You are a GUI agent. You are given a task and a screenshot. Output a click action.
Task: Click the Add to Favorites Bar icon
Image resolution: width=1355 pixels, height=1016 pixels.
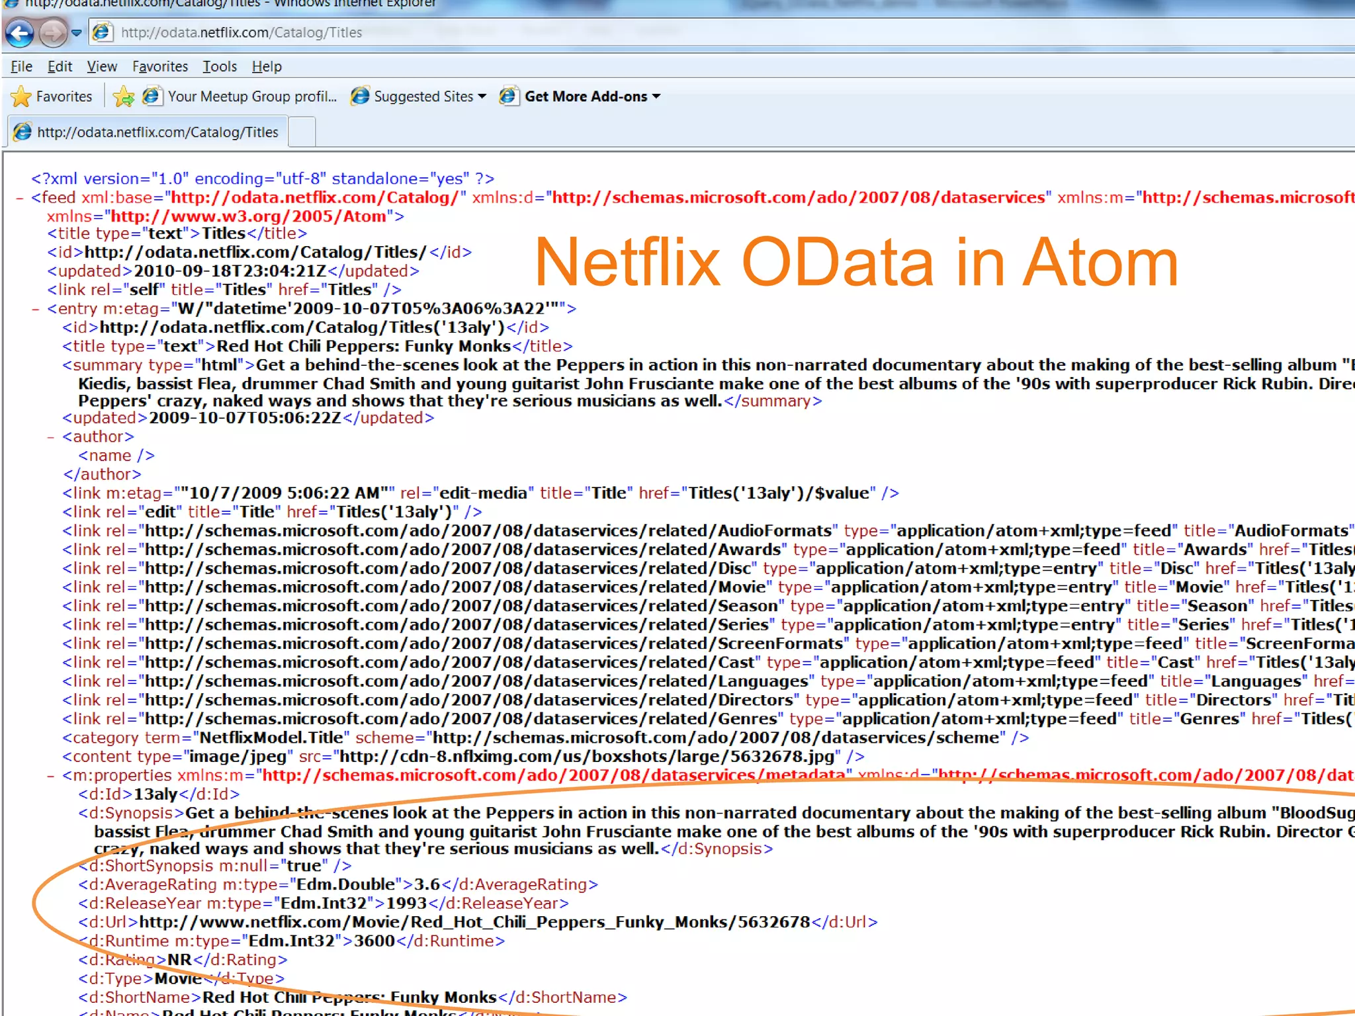coord(124,97)
